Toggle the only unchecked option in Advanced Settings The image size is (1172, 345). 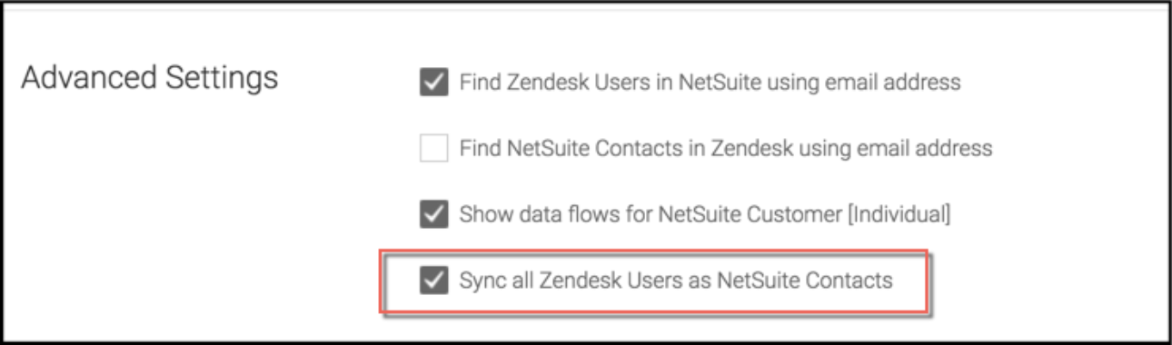tap(433, 147)
